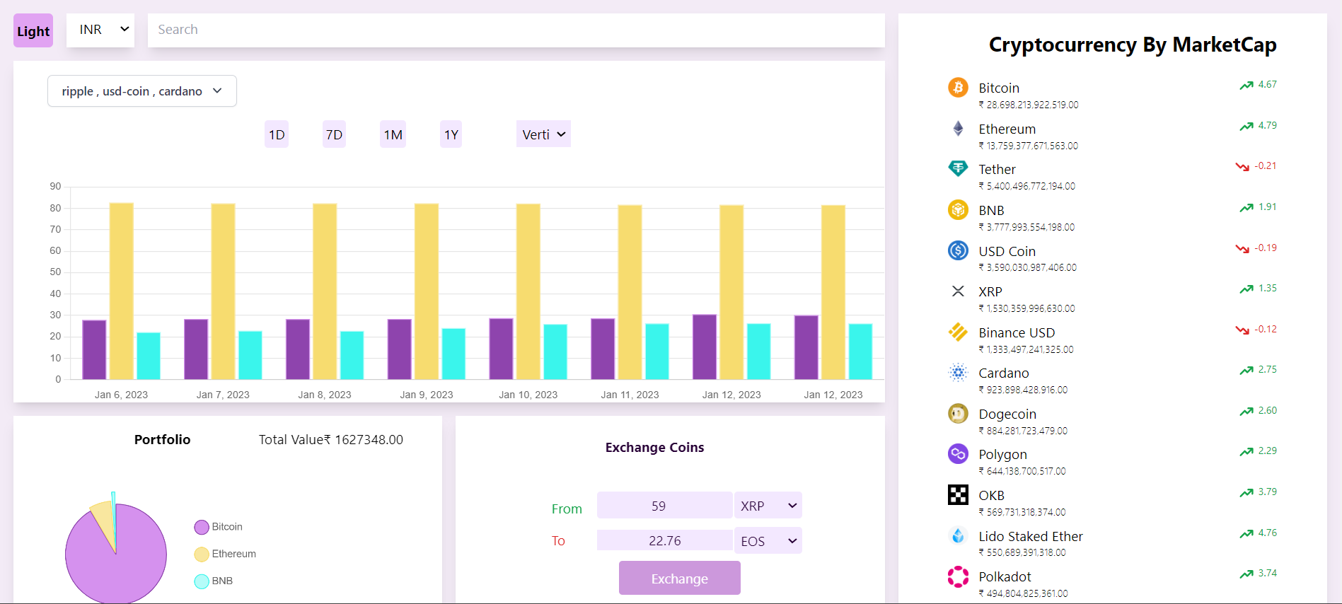The image size is (1342, 604).
Task: Click the XRP market cap value
Action: click(1027, 308)
